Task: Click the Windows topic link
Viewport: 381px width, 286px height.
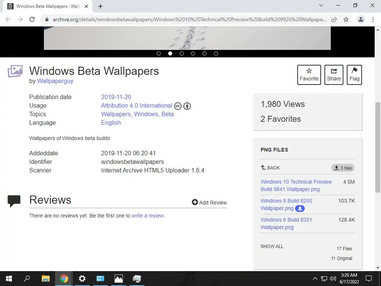Action: pos(147,114)
